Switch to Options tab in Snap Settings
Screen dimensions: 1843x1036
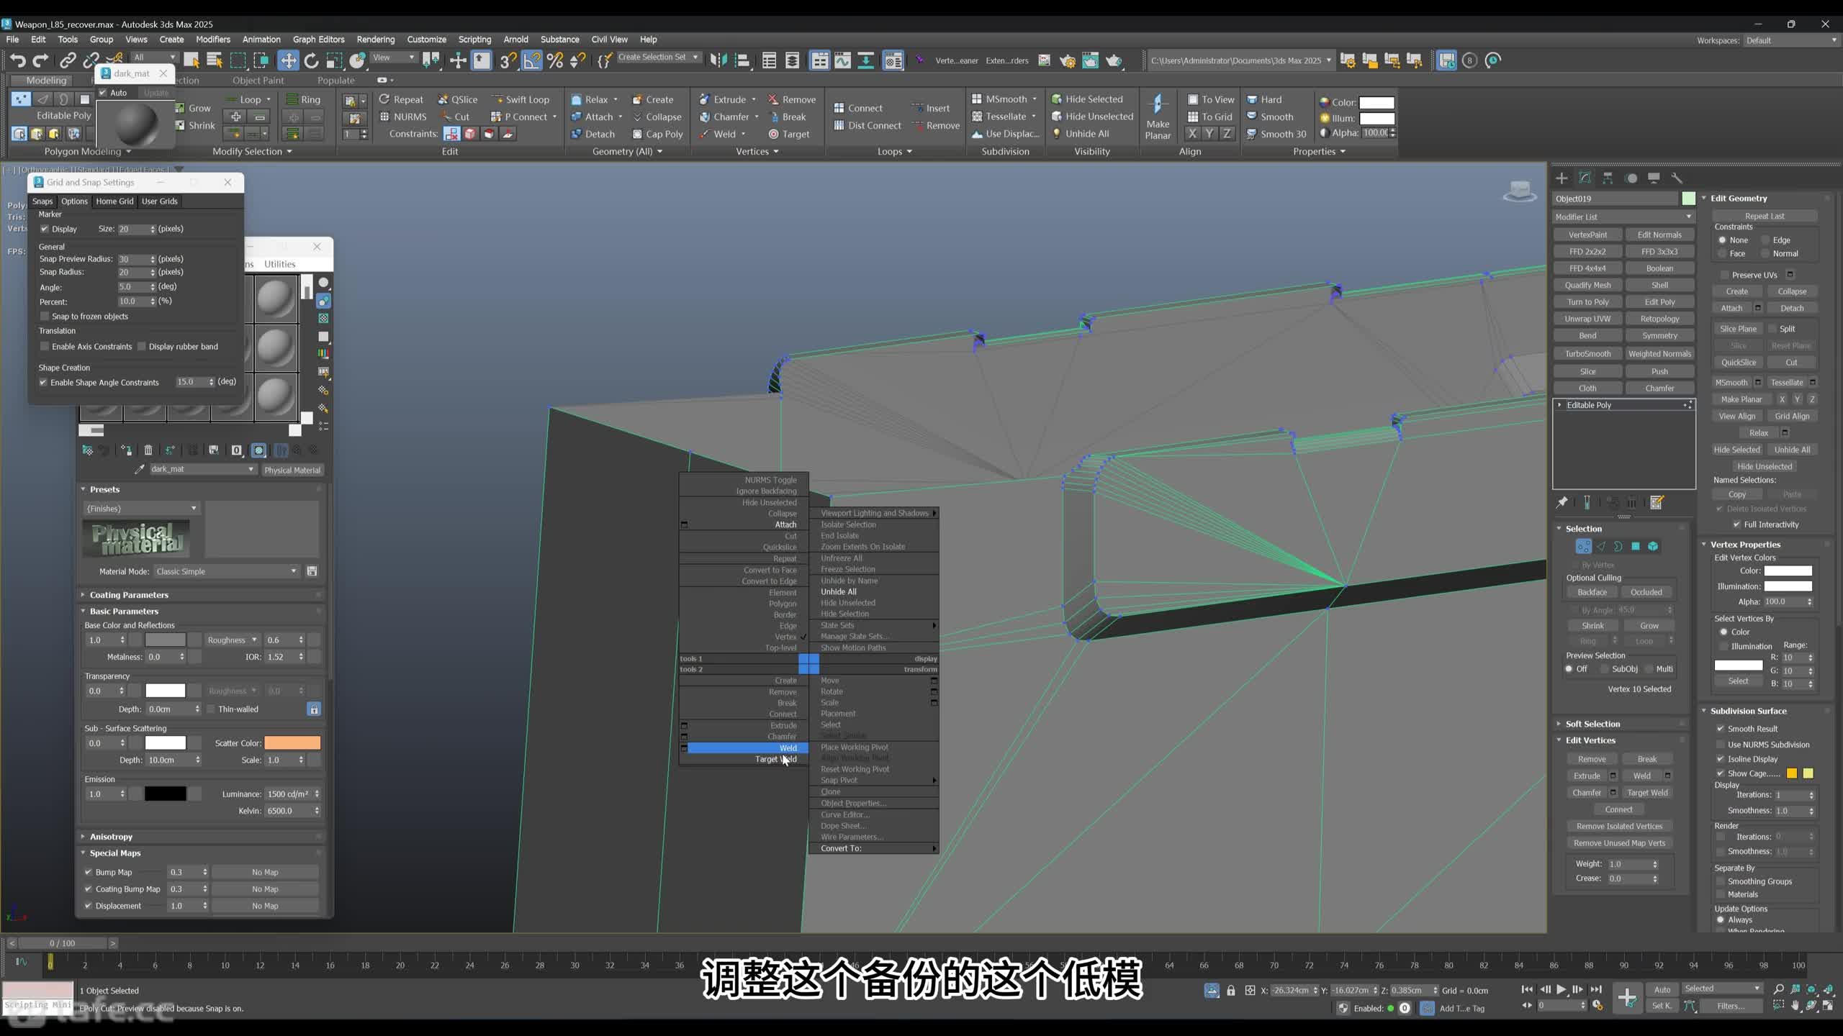(74, 201)
